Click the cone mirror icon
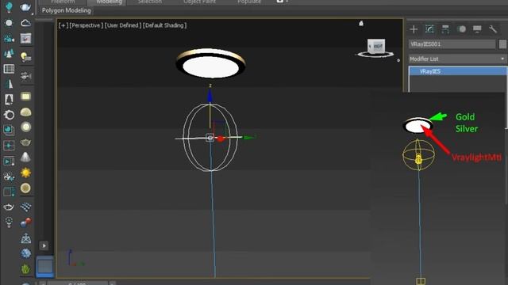Viewport: 508px width, 285px height. coord(9,84)
